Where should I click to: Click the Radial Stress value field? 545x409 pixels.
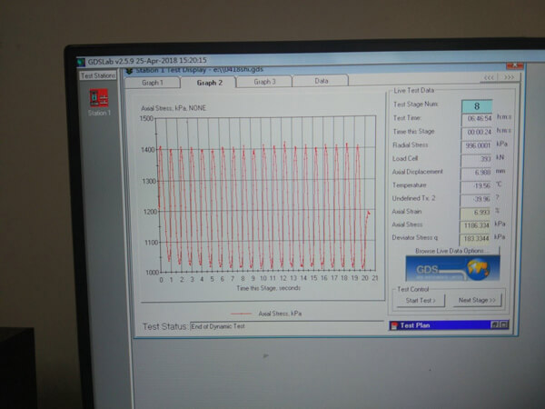click(x=472, y=145)
